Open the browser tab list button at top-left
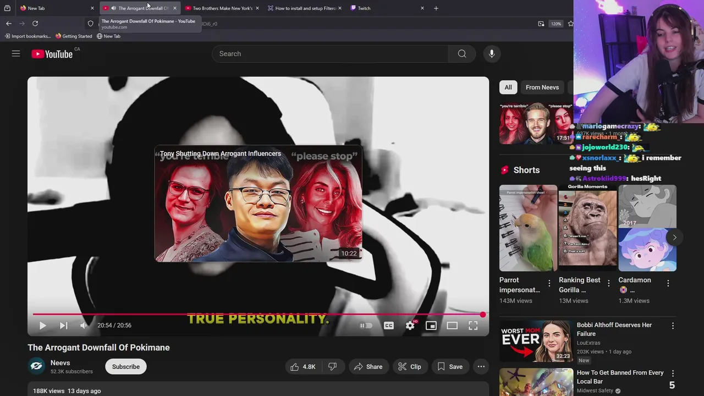 (7, 8)
